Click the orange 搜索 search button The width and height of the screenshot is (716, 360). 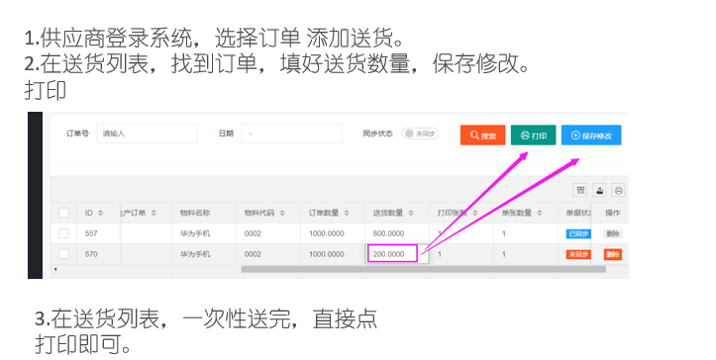click(482, 135)
